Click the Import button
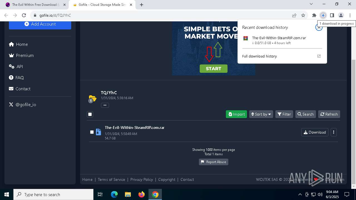The image size is (356, 200). [x=236, y=114]
